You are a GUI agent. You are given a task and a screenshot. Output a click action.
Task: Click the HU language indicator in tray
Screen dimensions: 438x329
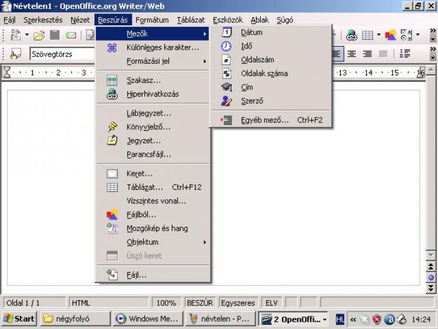click(340, 319)
